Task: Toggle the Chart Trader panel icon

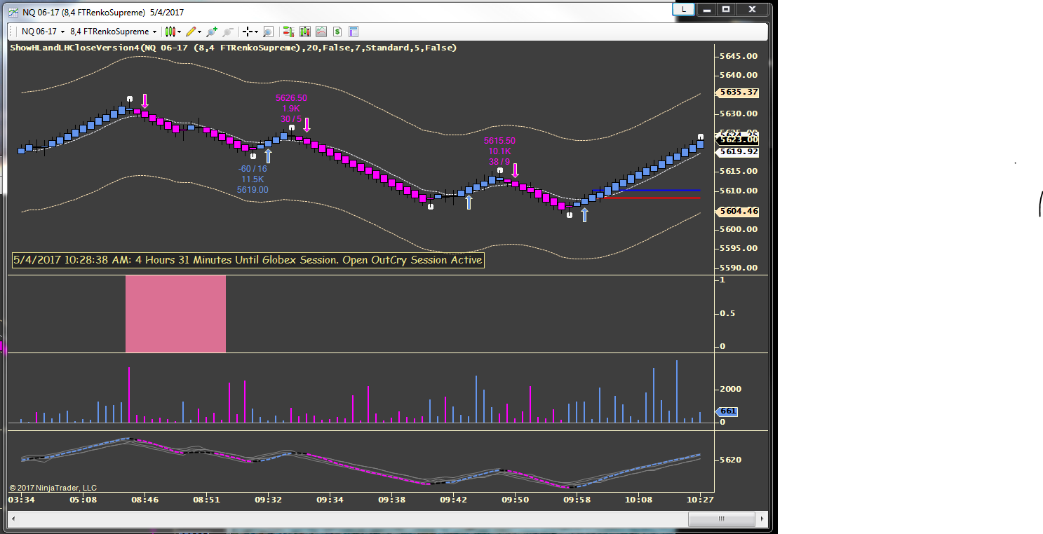Action: (288, 32)
